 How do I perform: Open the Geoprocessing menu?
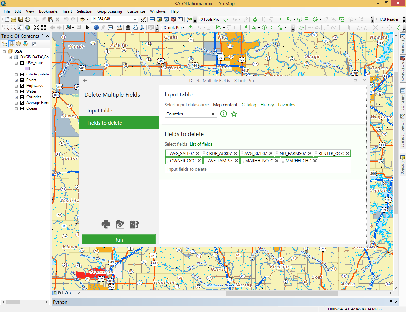[109, 11]
